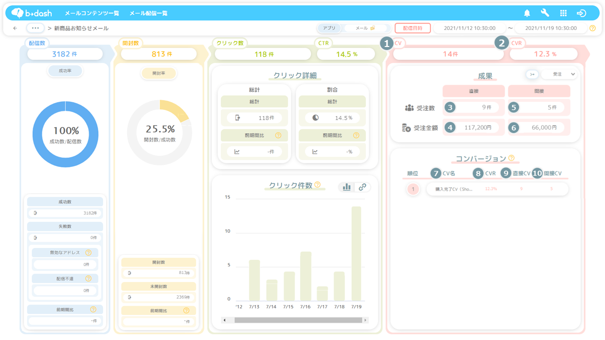This screenshot has height=340, width=605.
Task: Open the 受注 dropdown in 成果 panel
Action: point(559,74)
